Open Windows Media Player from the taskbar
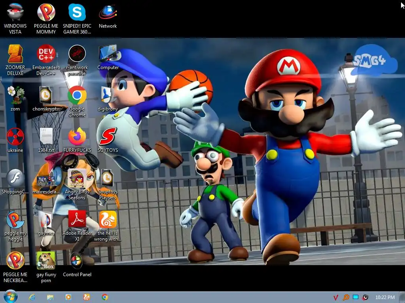 click(68, 297)
